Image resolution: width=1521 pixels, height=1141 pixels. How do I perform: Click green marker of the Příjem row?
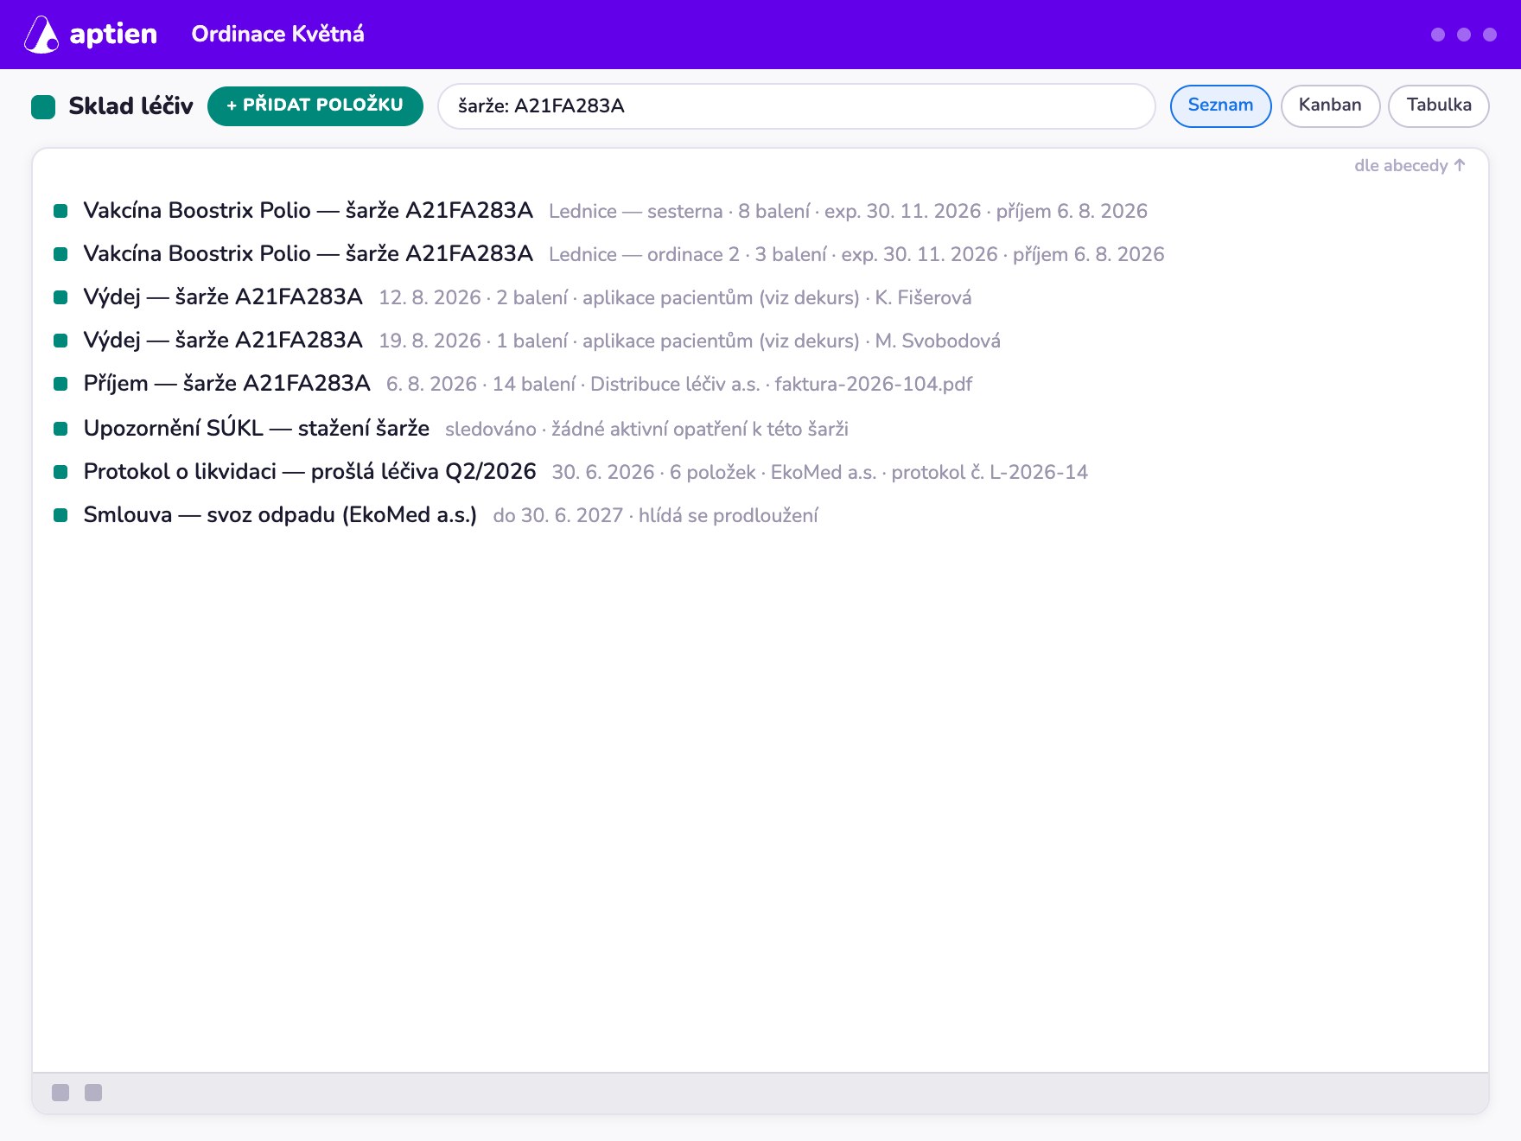click(x=60, y=384)
